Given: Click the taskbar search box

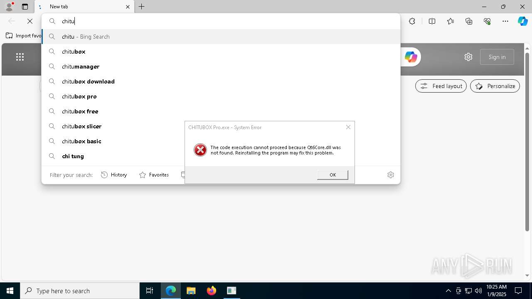Looking at the screenshot, I should (x=80, y=291).
